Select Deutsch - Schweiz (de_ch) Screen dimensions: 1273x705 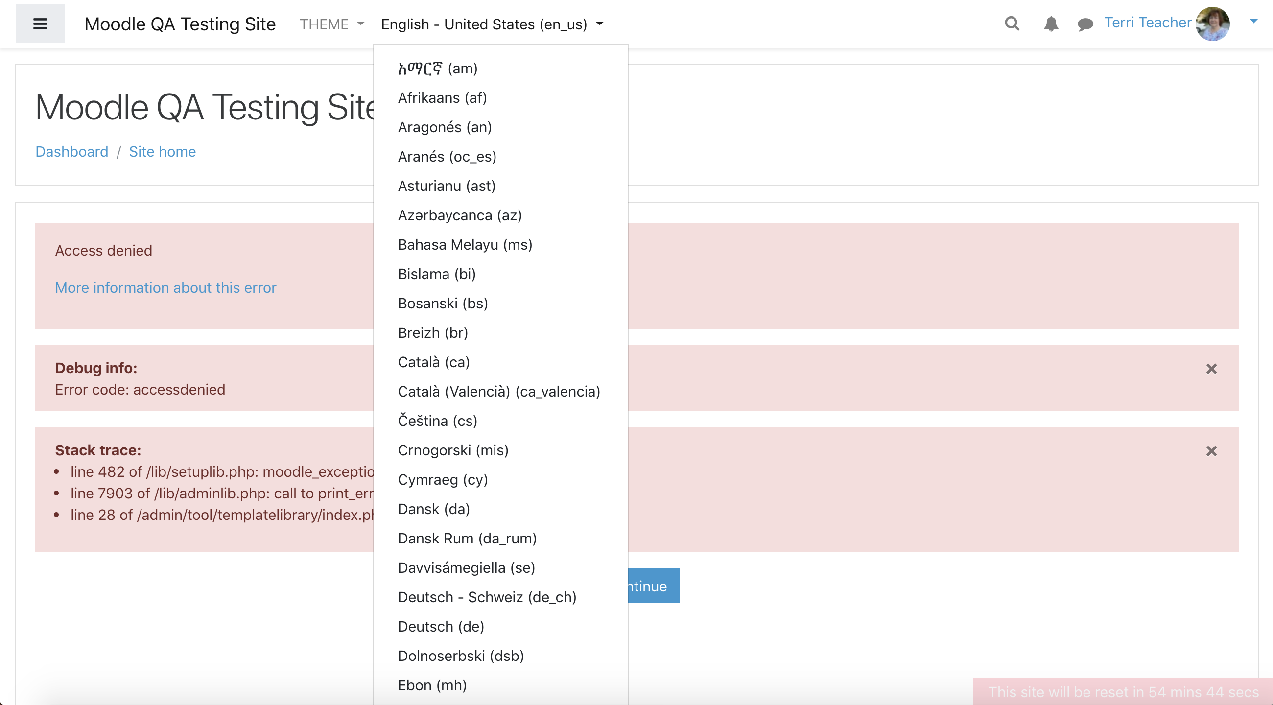tap(500, 597)
